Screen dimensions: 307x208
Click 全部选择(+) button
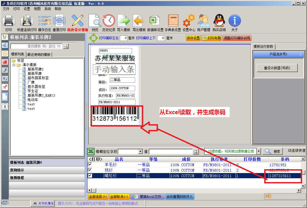(98, 197)
